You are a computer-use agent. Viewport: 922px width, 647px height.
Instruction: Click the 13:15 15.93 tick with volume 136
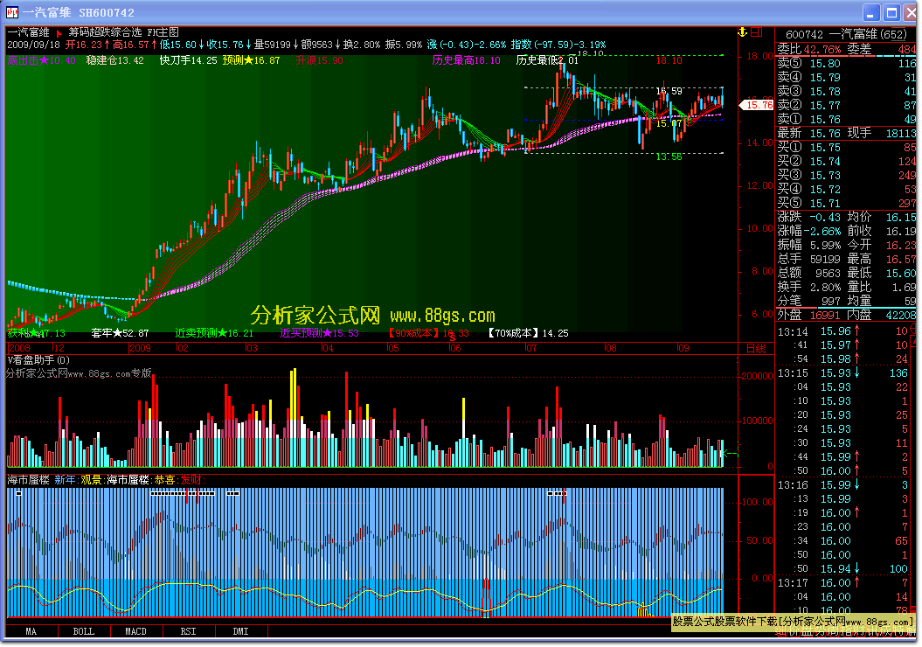843,373
